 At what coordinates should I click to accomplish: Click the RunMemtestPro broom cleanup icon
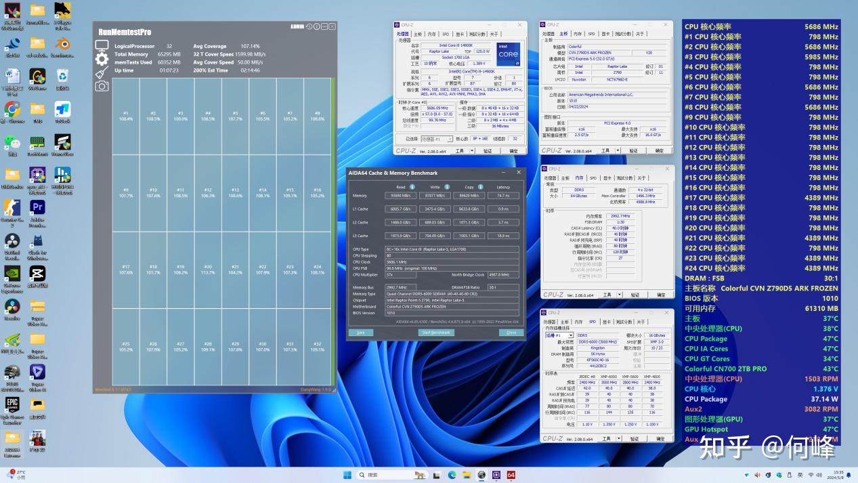[102, 72]
